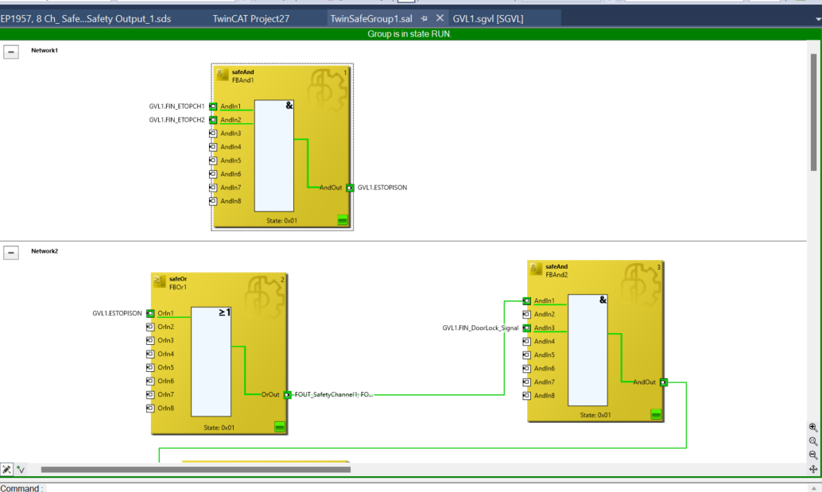
Task: Switch to the GVL1.sgvl [SGVL] tab
Action: tap(487, 19)
